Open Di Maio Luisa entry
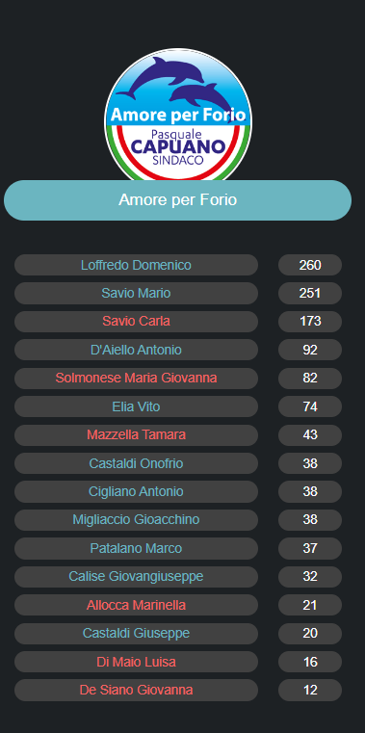The width and height of the screenshot is (365, 733). point(136,662)
